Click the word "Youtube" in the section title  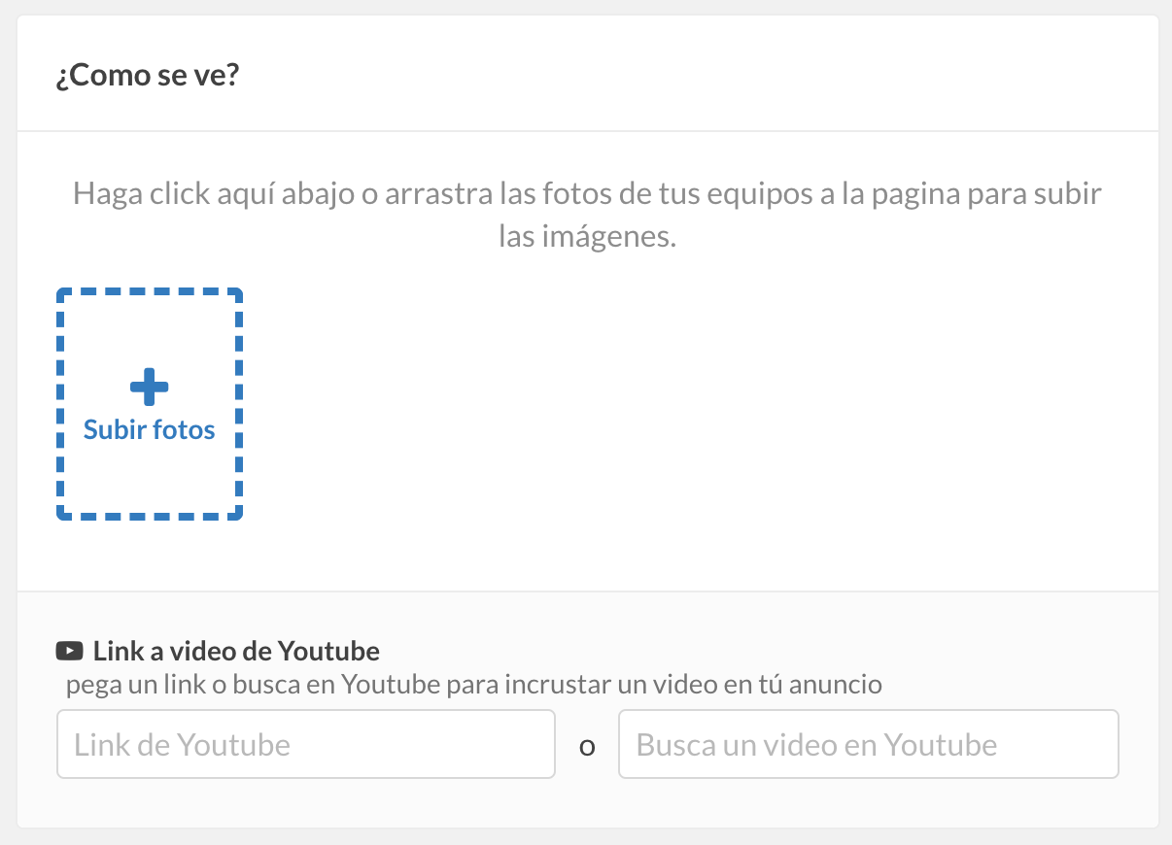[x=328, y=651]
